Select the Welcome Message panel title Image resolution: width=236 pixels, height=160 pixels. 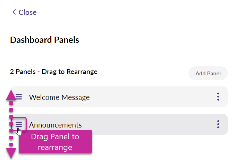click(x=59, y=97)
